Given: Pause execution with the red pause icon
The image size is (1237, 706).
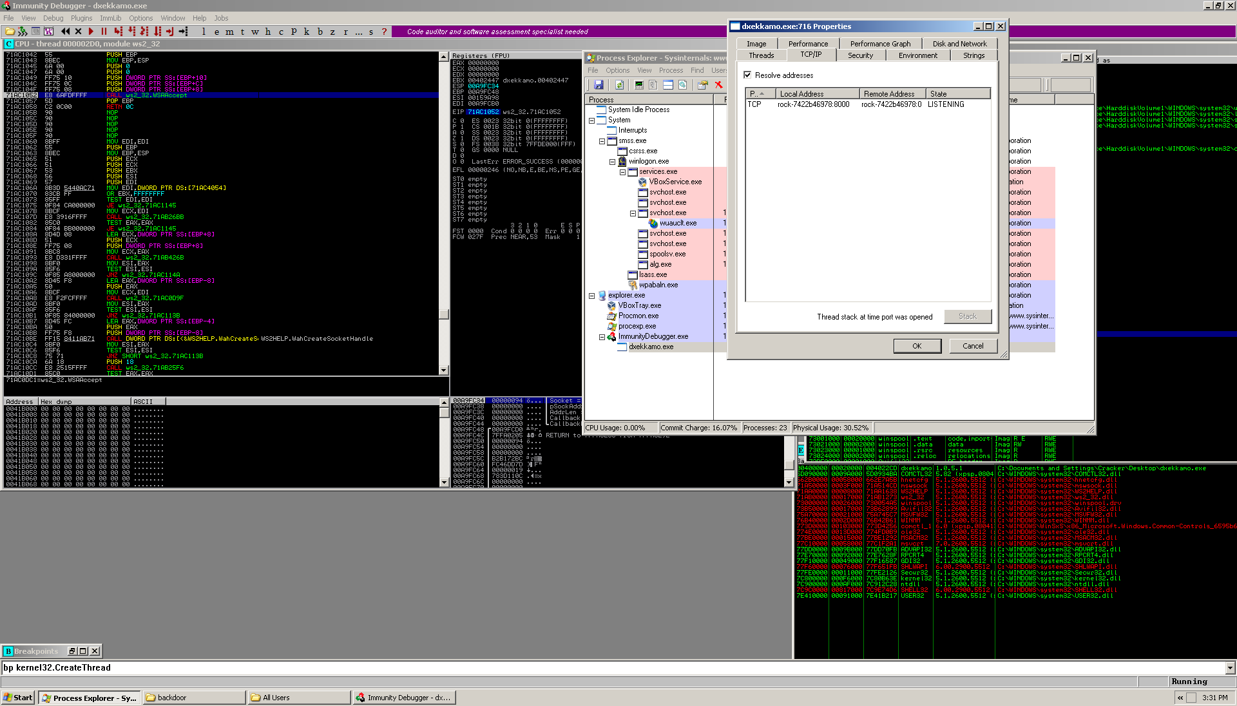Looking at the screenshot, I should click(x=104, y=31).
